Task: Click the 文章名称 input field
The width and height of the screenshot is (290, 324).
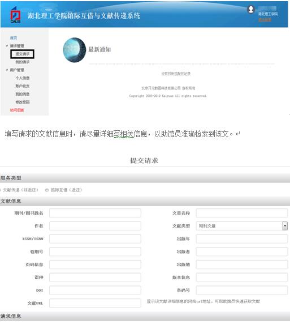Action: pyautogui.click(x=242, y=213)
